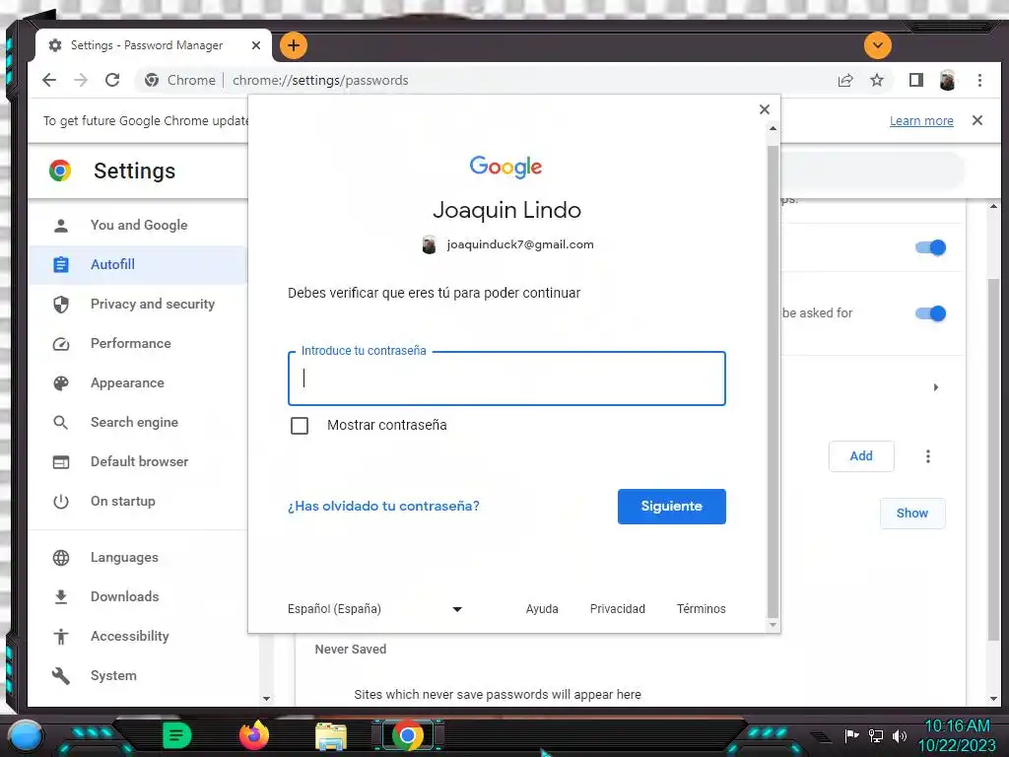Turn off the first blue toggle switch
This screenshot has width=1009, height=757.
tap(930, 247)
